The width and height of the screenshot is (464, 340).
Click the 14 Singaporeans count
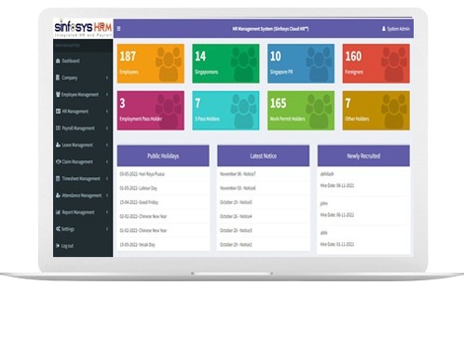pyautogui.click(x=200, y=56)
